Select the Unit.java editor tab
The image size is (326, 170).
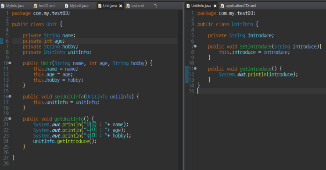click(x=110, y=6)
